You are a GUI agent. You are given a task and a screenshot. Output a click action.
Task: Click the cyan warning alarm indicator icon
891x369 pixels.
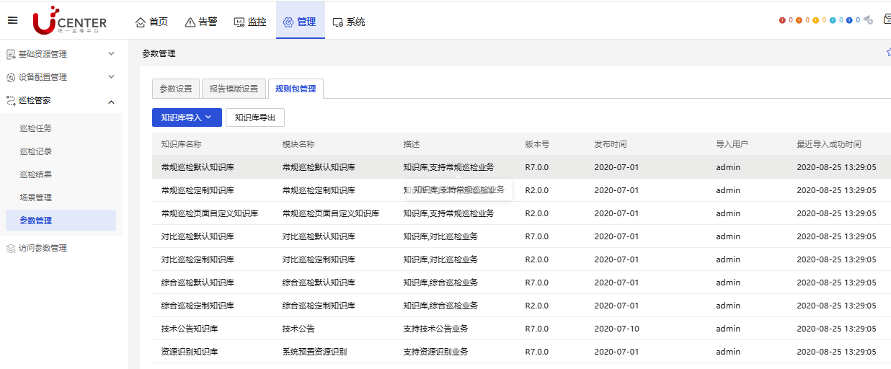coord(833,20)
